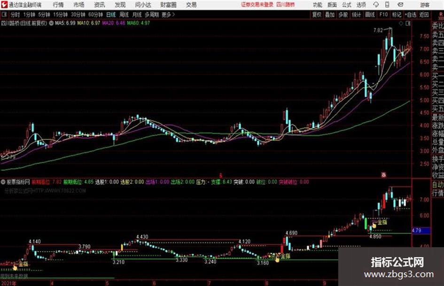Expand main chart indicator dropdown beside MA5
This screenshot has width=444, height=286.
pos(51,23)
